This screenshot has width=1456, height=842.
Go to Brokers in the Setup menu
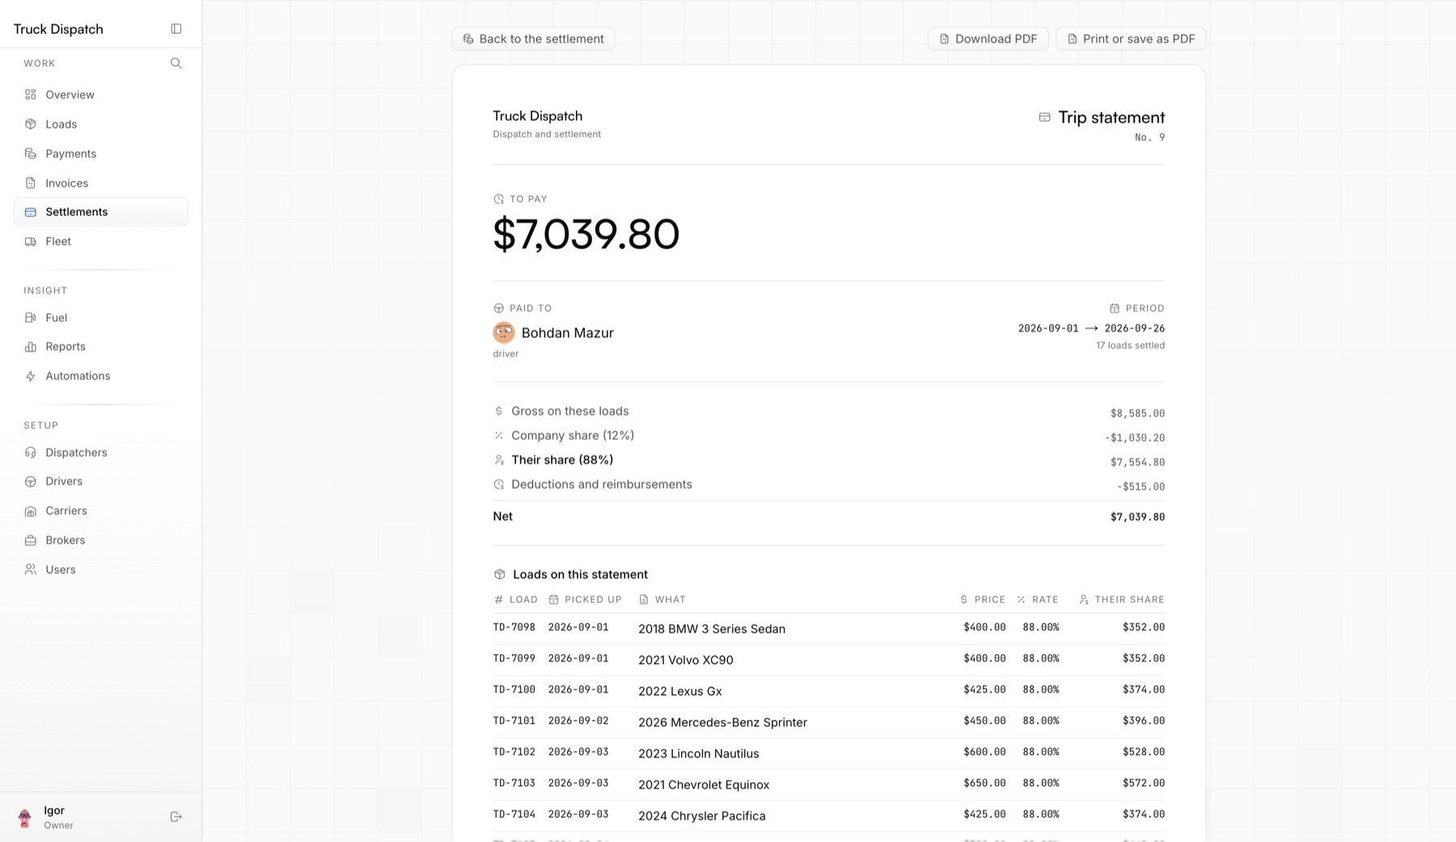point(101,540)
